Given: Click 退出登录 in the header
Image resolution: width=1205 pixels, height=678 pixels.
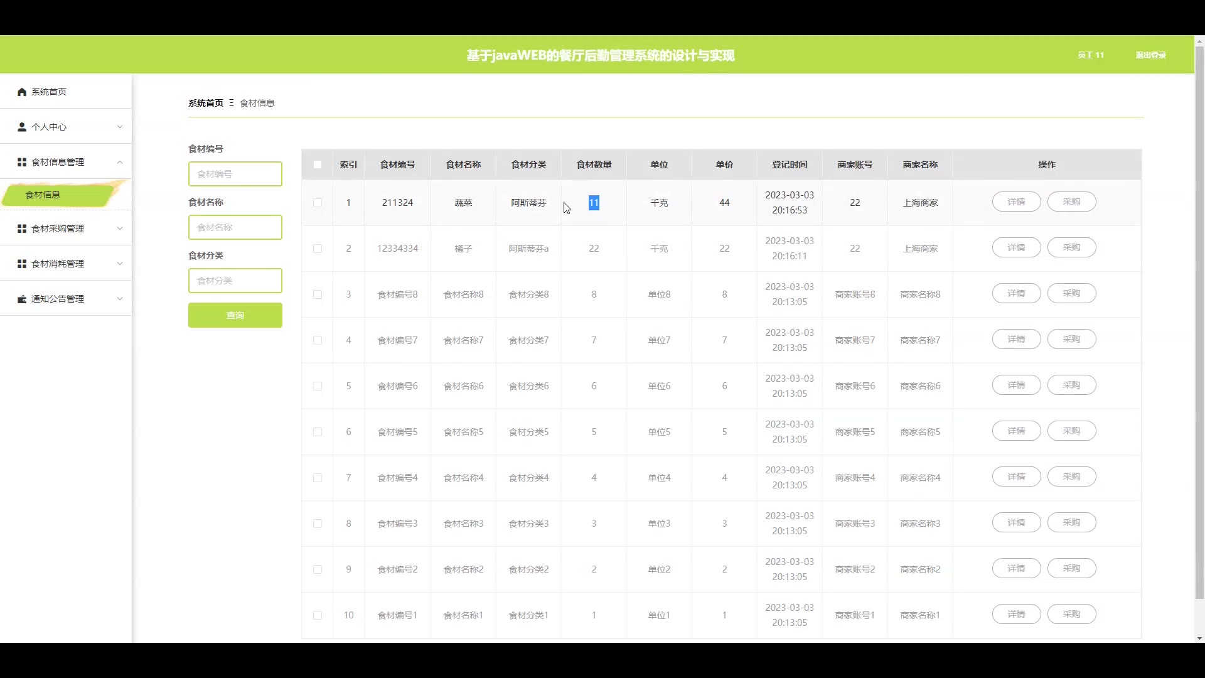Looking at the screenshot, I should point(1150,55).
